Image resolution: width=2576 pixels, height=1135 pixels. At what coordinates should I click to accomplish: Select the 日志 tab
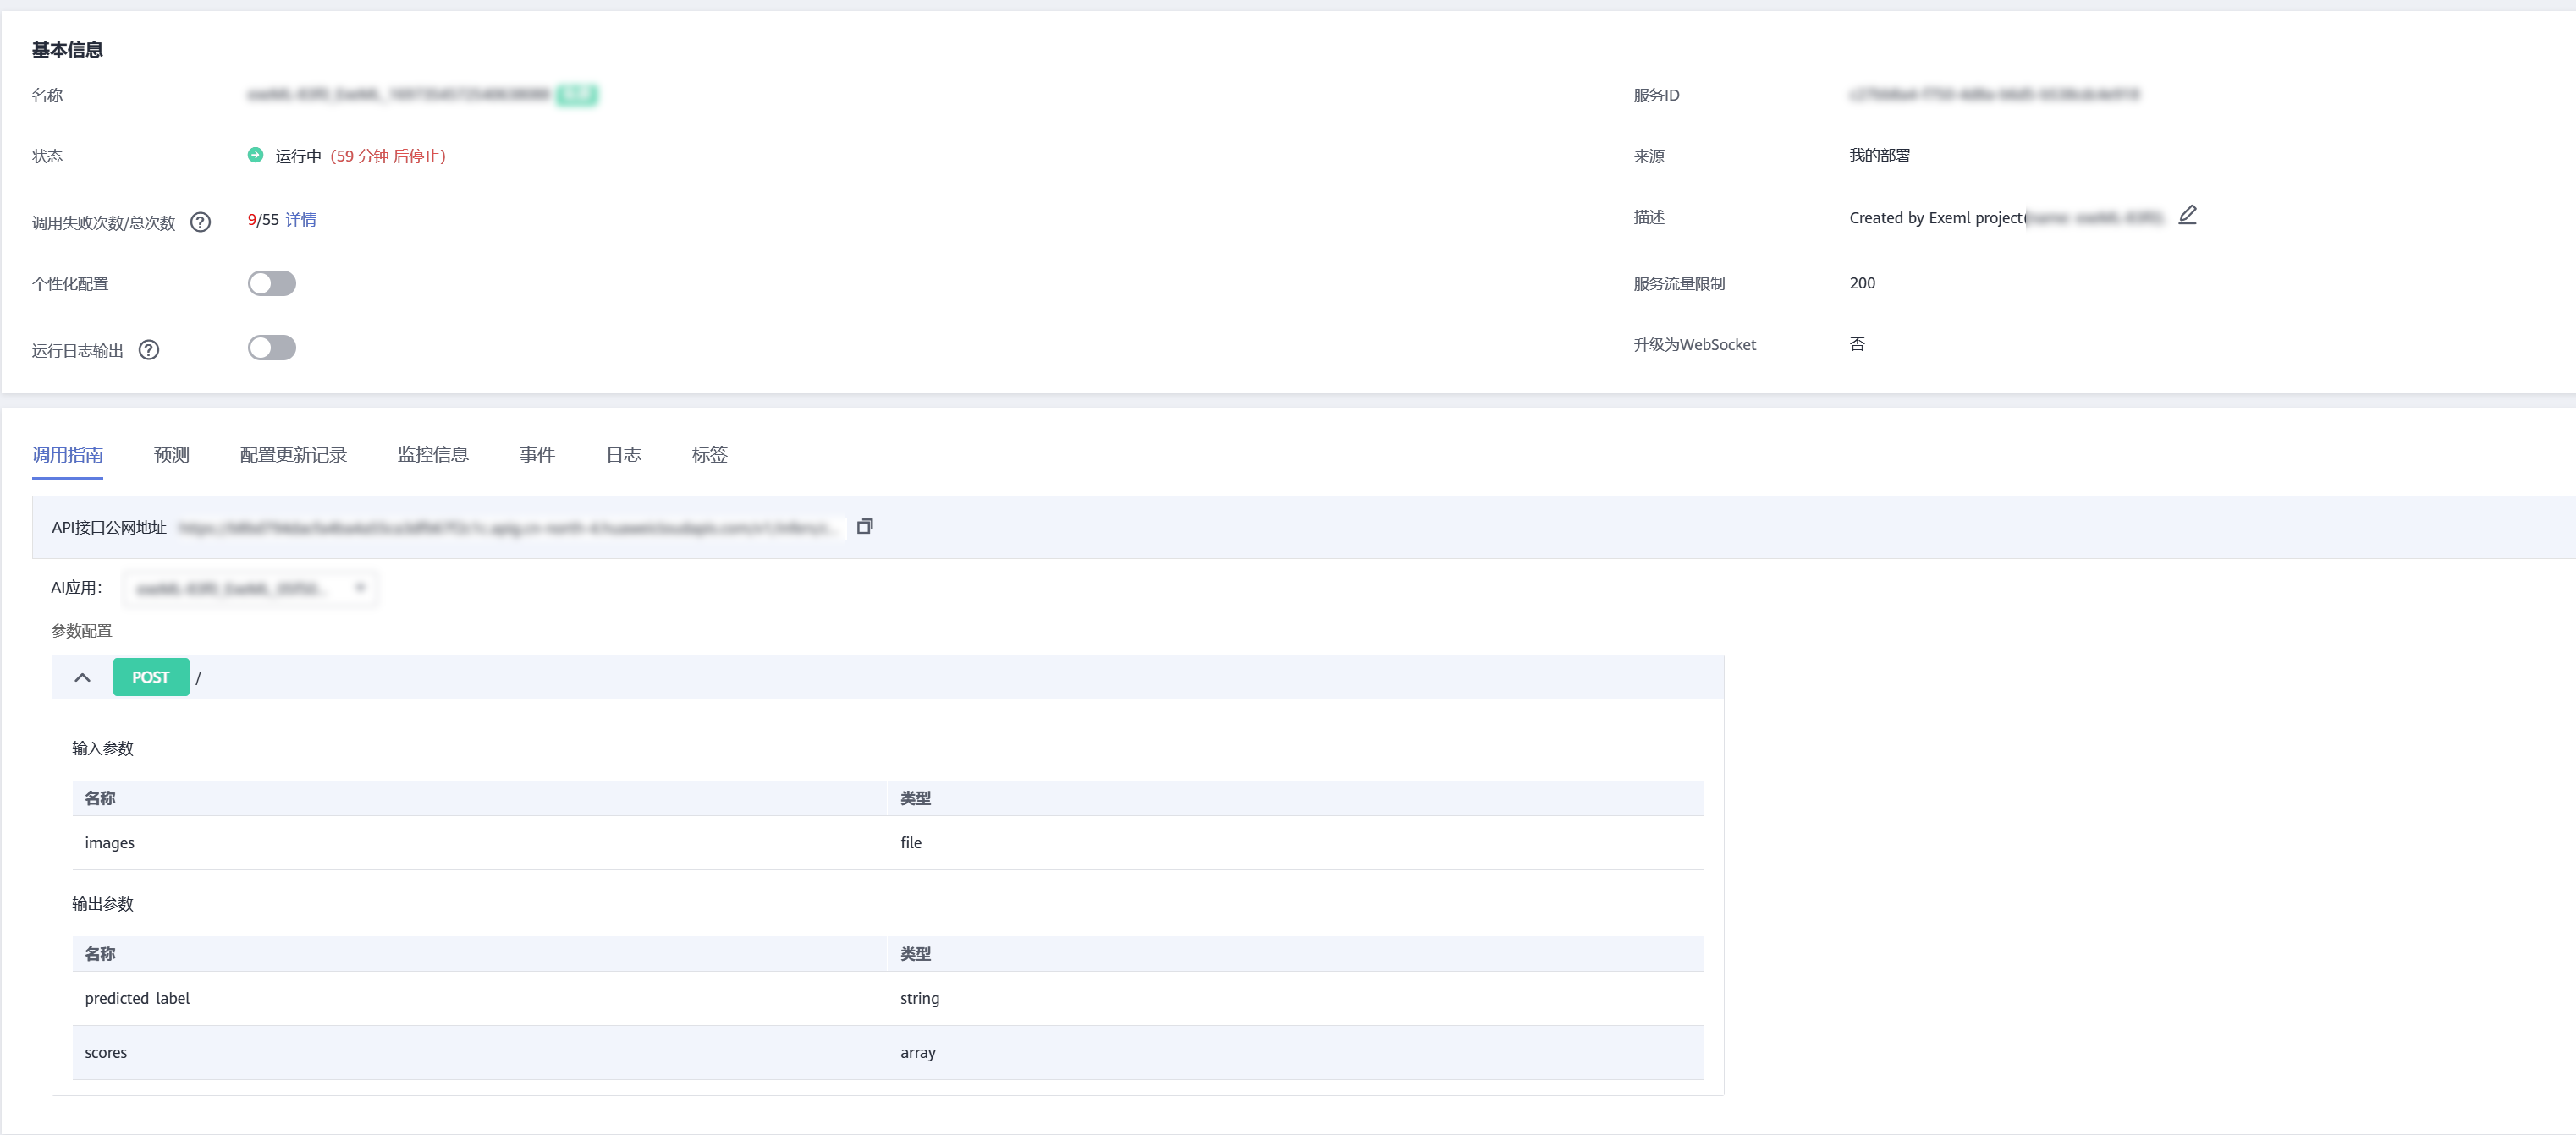click(623, 455)
